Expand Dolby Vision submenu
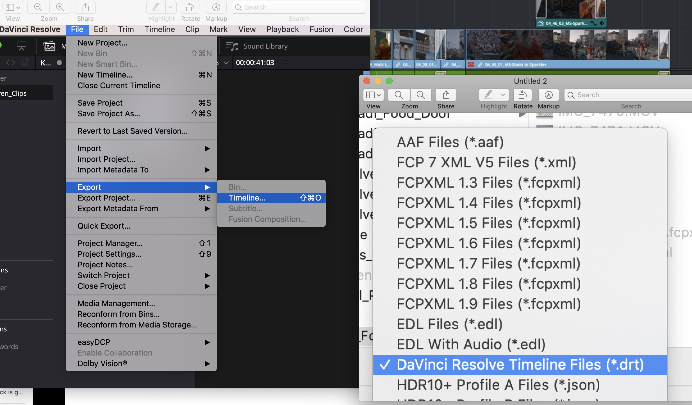Image resolution: width=692 pixels, height=405 pixels. pyautogui.click(x=141, y=363)
